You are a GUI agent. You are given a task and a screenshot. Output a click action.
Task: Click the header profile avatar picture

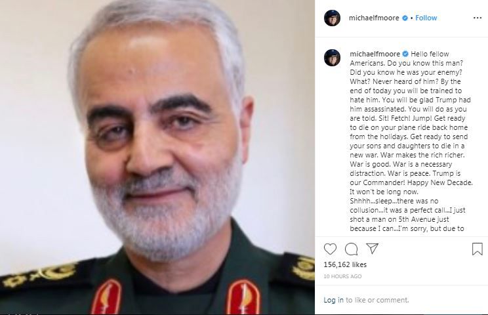click(x=332, y=18)
